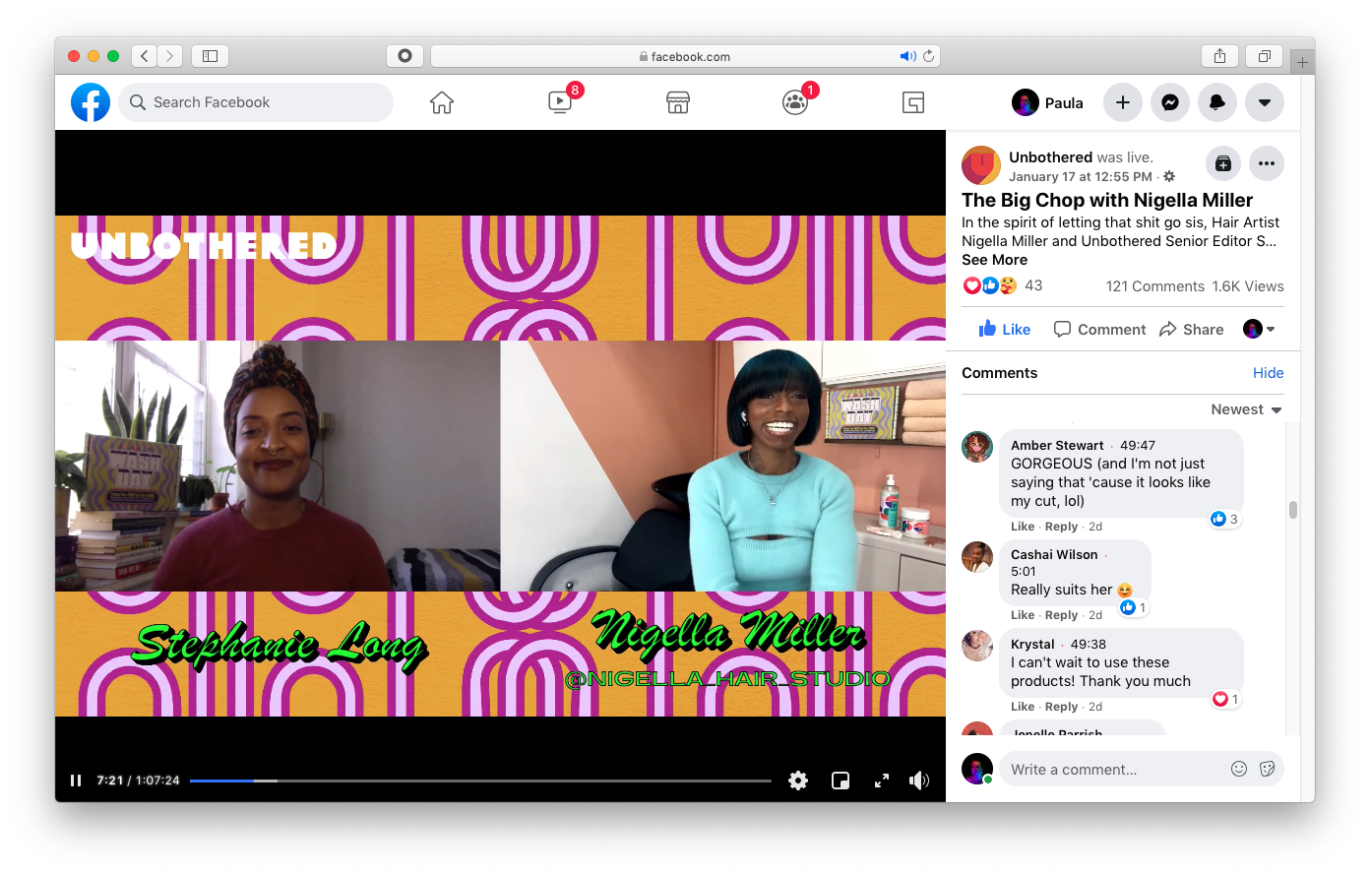Hide the comments panel
Screen dimensions: 1370x875
click(1268, 373)
